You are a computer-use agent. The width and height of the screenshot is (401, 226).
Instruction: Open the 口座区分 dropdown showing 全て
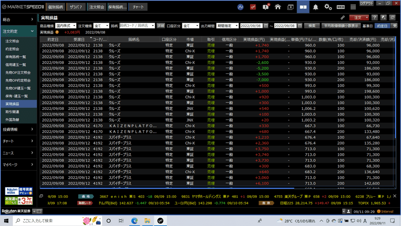[190, 26]
